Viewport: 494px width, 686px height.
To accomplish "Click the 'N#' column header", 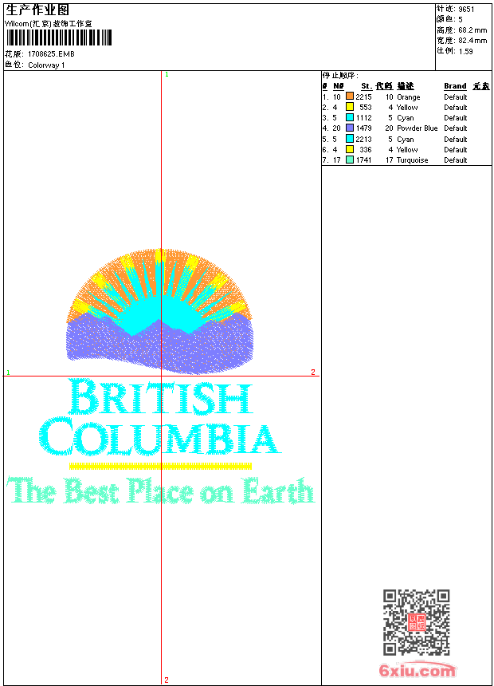I will pos(339,86).
